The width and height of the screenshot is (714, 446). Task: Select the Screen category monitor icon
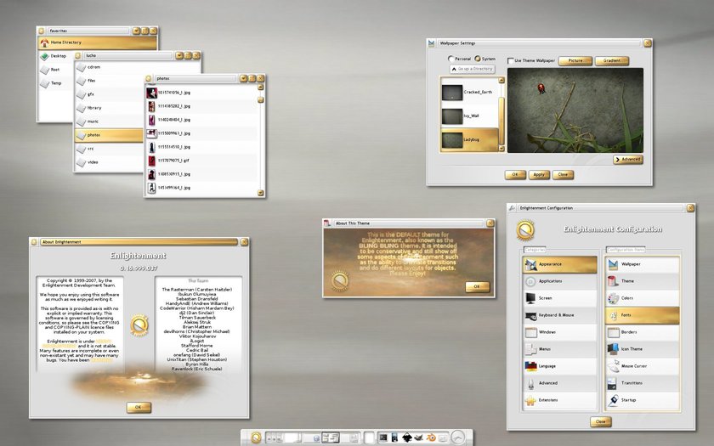point(530,298)
